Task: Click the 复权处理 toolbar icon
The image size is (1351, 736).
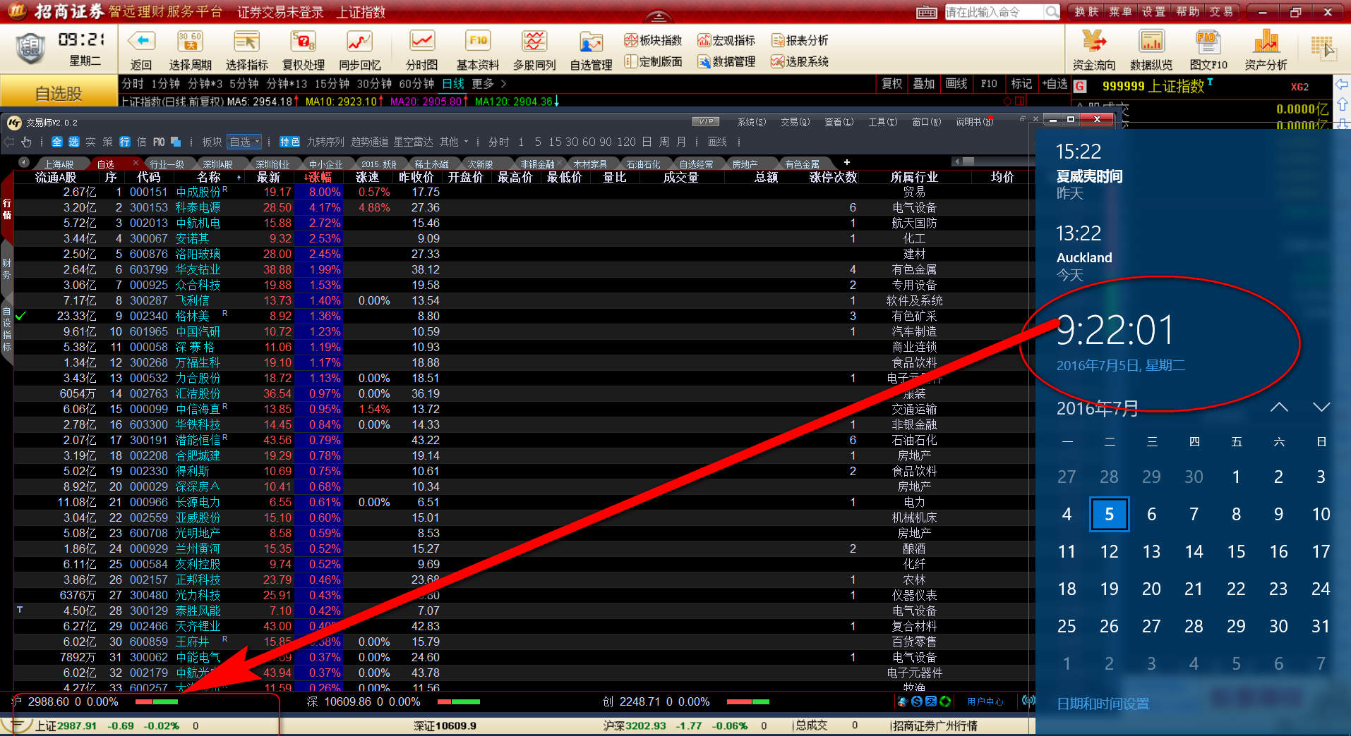Action: [303, 42]
